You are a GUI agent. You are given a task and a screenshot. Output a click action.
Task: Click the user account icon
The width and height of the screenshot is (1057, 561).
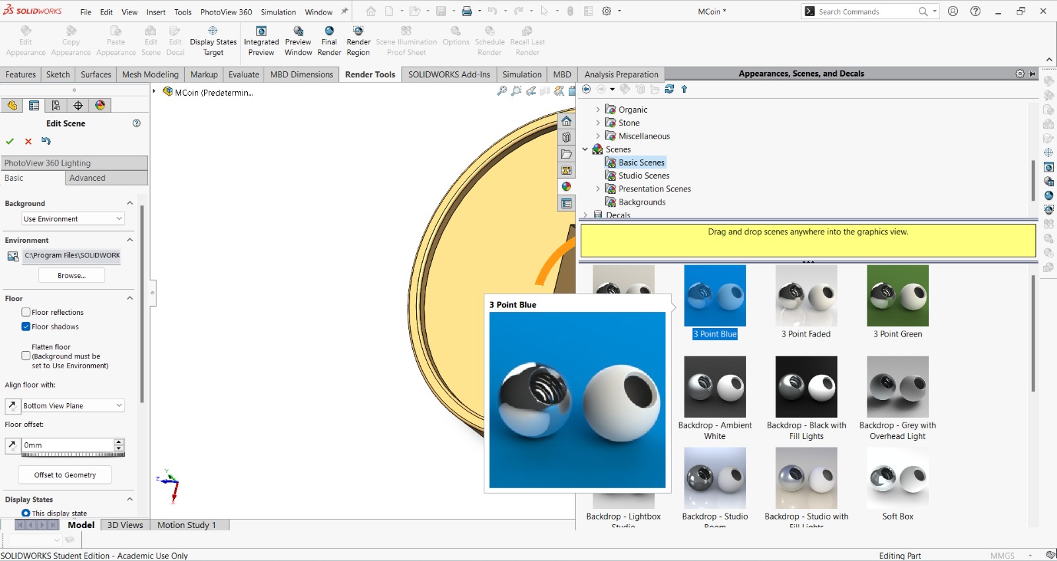tap(953, 11)
